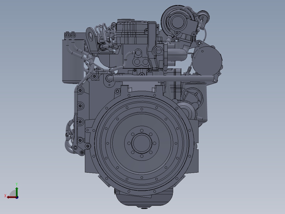285x214 pixels.
Task: Click the blue Z axis ball on triad
Action: click(x=17, y=197)
